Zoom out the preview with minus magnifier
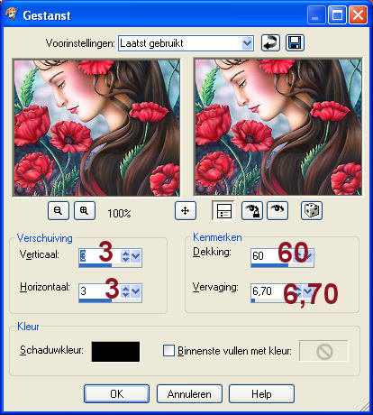The width and height of the screenshot is (373, 415). 59,210
